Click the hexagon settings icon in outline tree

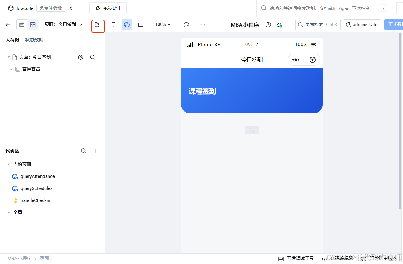tap(80, 57)
